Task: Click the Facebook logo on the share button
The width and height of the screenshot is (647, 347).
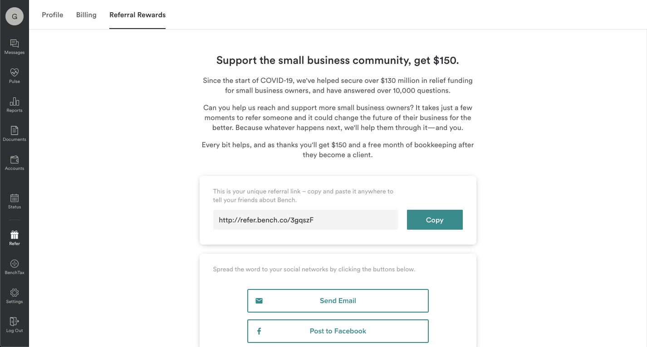Action: pyautogui.click(x=259, y=331)
